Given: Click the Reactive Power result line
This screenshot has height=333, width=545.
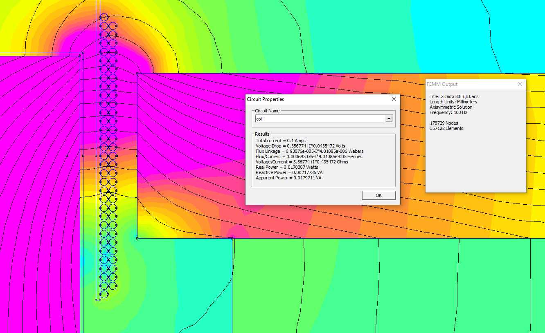Looking at the screenshot, I should 290,172.
